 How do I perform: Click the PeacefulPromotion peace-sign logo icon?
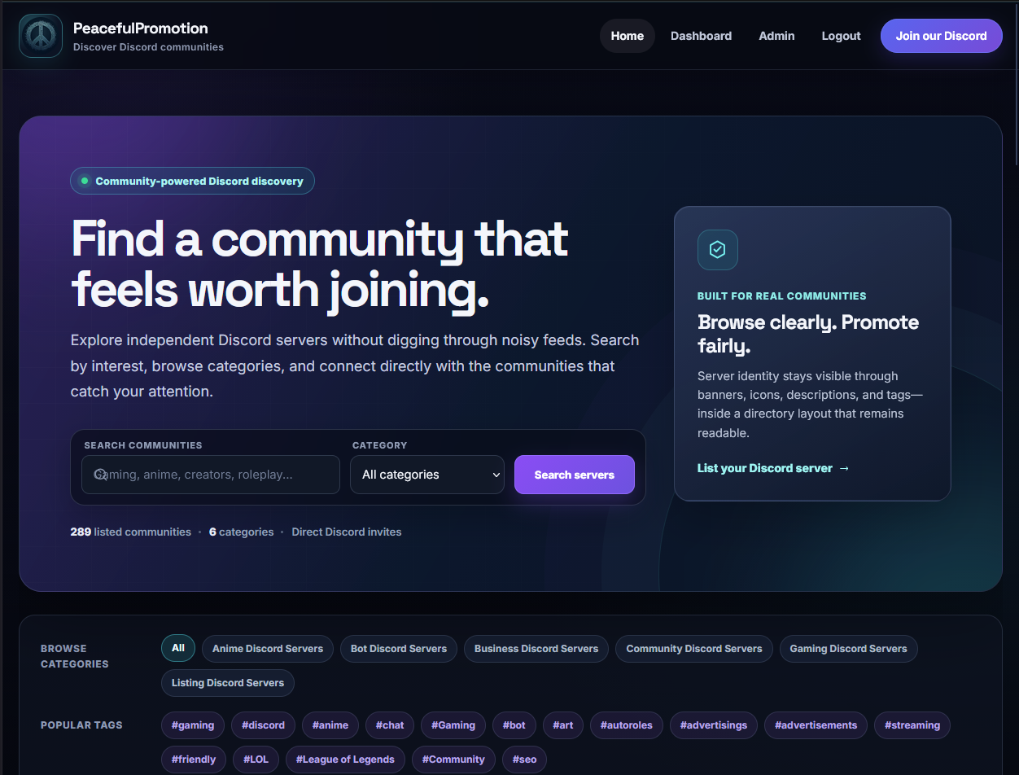click(x=41, y=36)
